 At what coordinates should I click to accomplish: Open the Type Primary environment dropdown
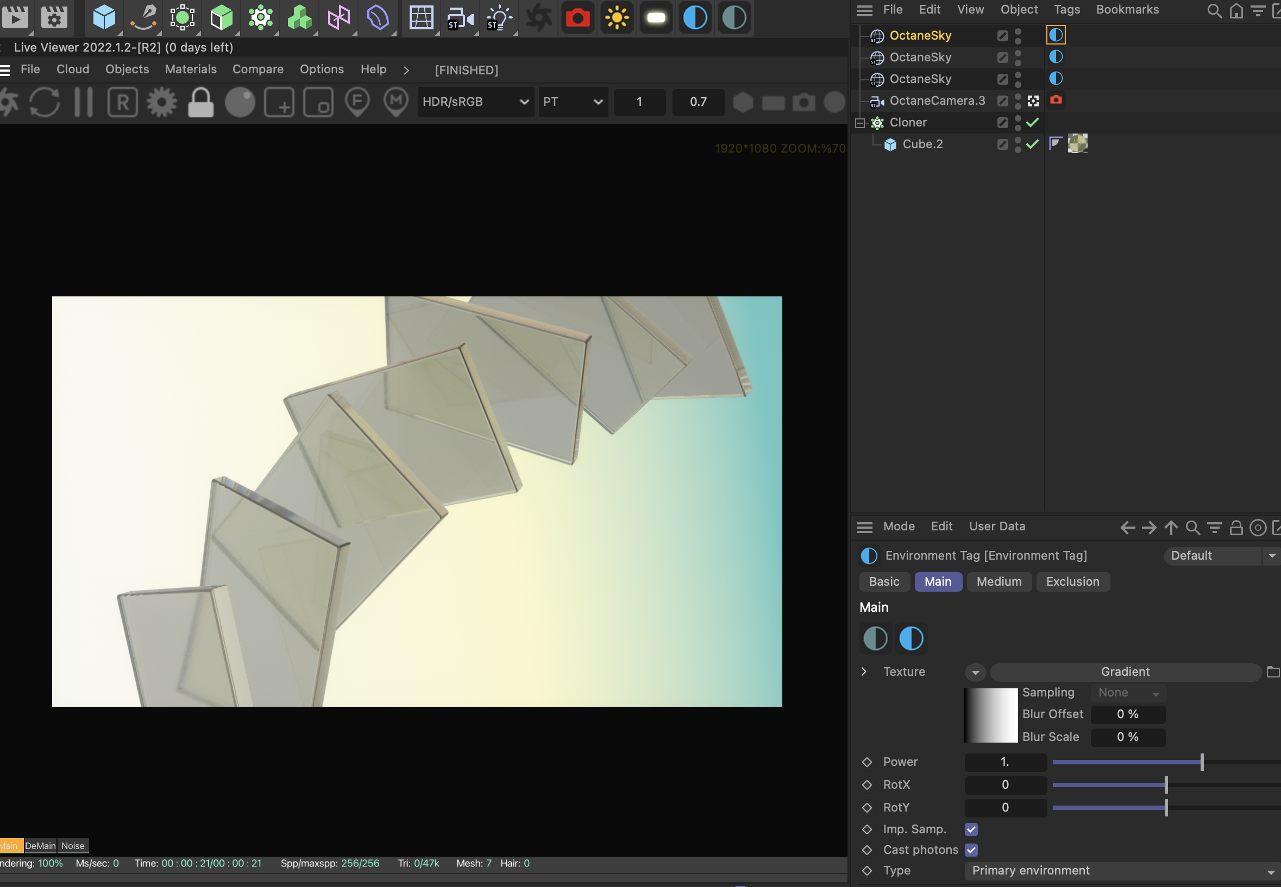tap(1122, 871)
